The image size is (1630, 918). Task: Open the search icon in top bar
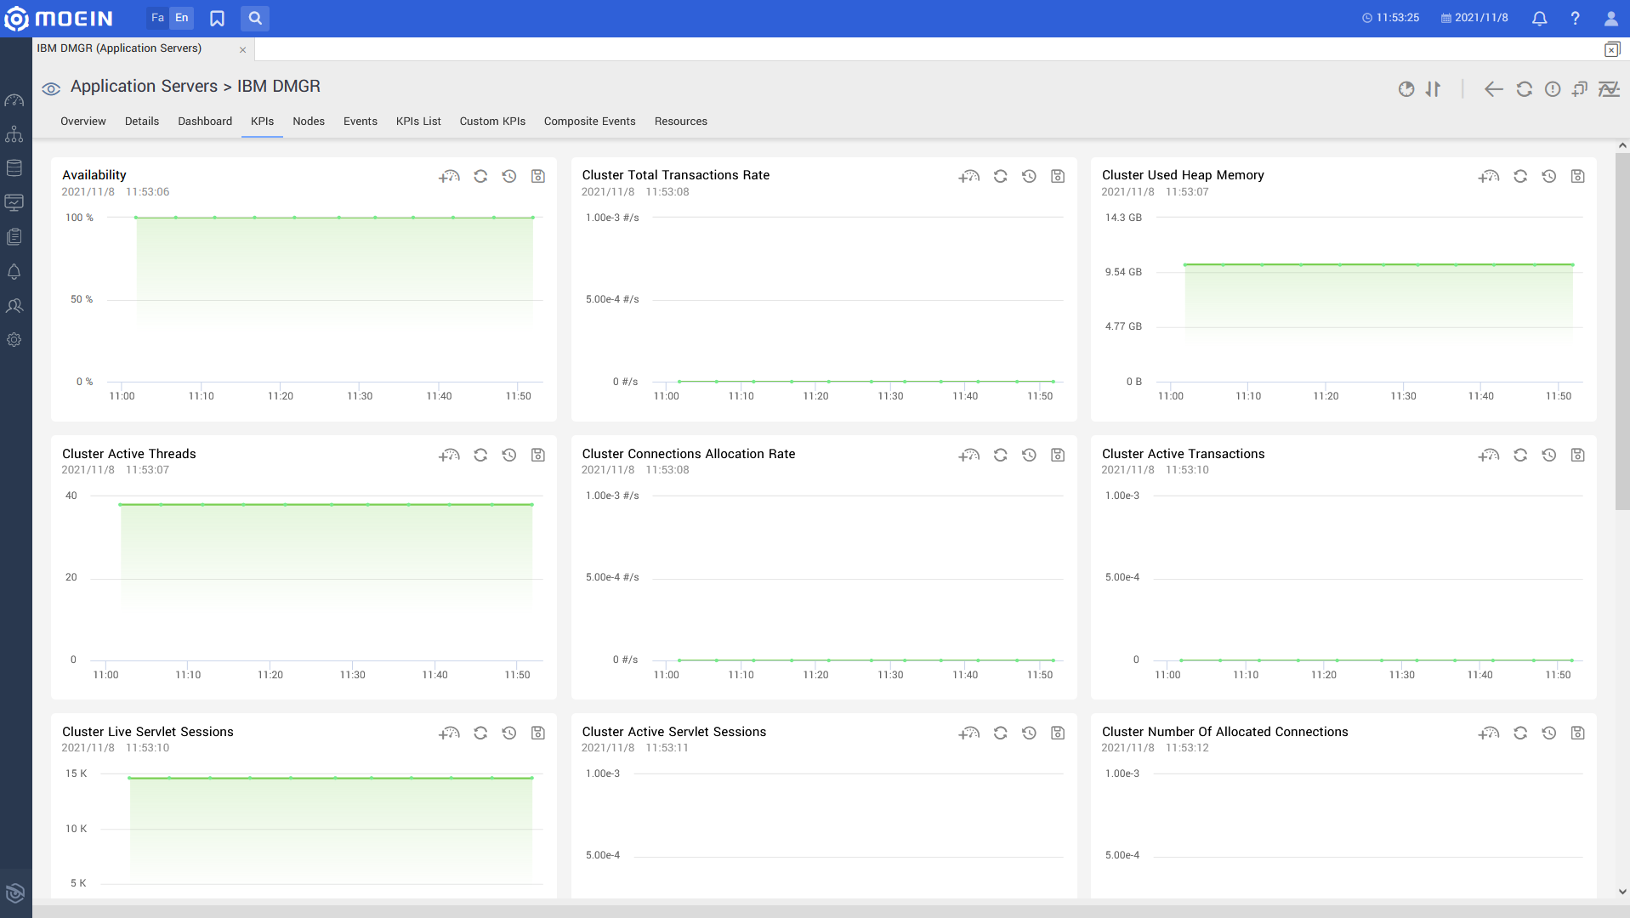pos(255,18)
